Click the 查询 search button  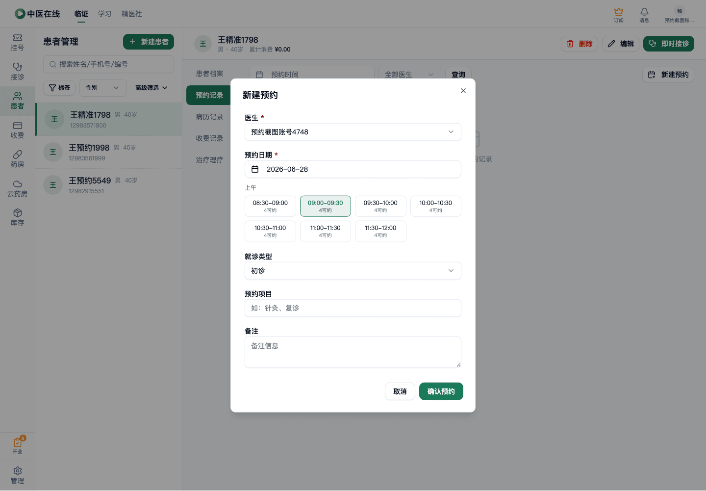coord(458,75)
